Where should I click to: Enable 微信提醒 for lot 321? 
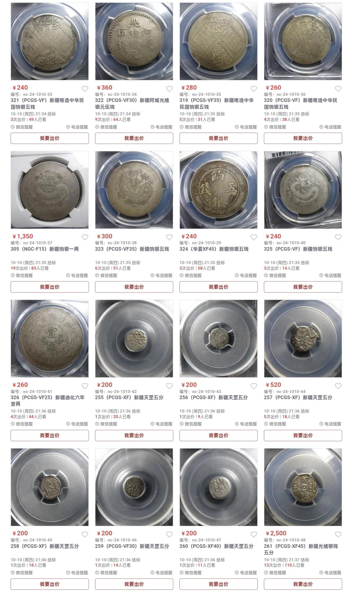point(22,127)
